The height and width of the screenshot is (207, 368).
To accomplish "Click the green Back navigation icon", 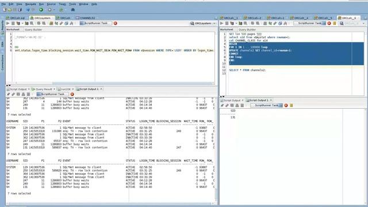I will click(41, 10).
